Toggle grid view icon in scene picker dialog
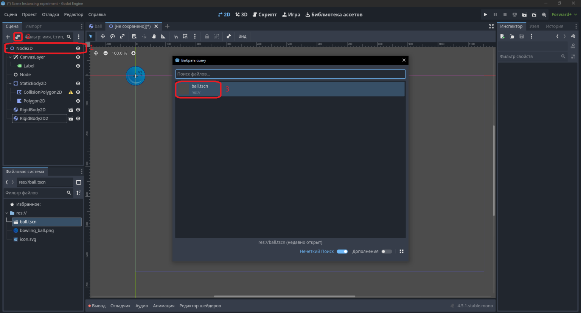The height and width of the screenshot is (313, 581). [401, 251]
